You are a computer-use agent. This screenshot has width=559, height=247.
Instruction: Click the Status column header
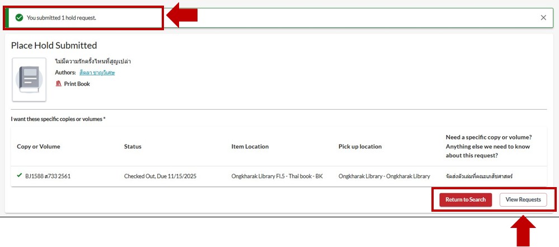pyautogui.click(x=133, y=147)
